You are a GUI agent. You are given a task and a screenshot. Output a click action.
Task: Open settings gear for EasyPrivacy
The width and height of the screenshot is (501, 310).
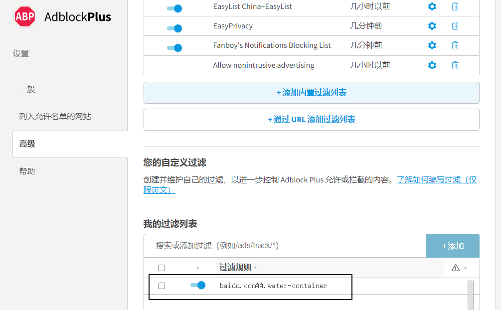click(x=432, y=26)
